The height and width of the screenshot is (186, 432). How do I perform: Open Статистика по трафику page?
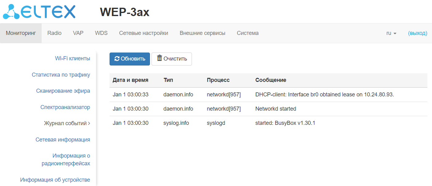click(x=61, y=75)
